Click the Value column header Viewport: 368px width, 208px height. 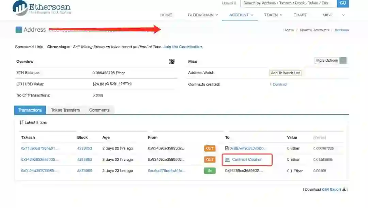pyautogui.click(x=292, y=138)
